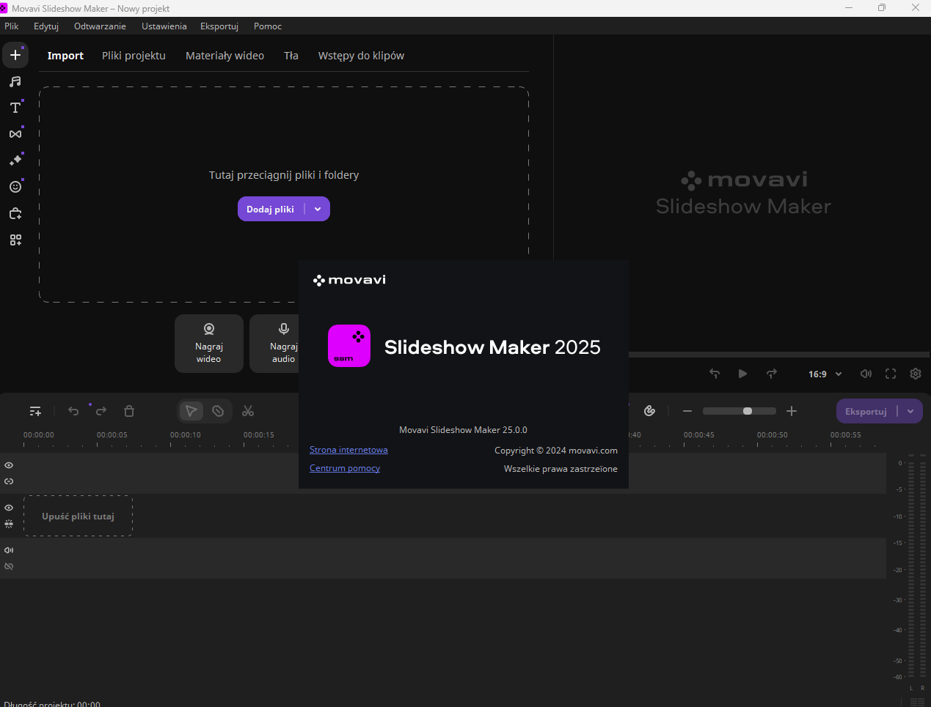Click the preview playback progress bar
Viewport: 931px width, 707px height.
pyautogui.click(x=780, y=355)
